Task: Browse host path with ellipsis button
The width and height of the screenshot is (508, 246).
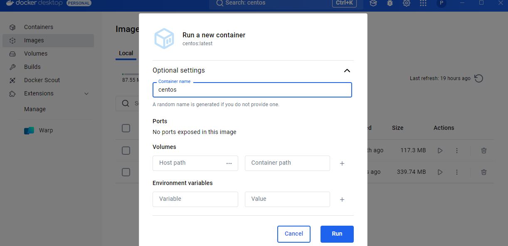Action: 229,163
